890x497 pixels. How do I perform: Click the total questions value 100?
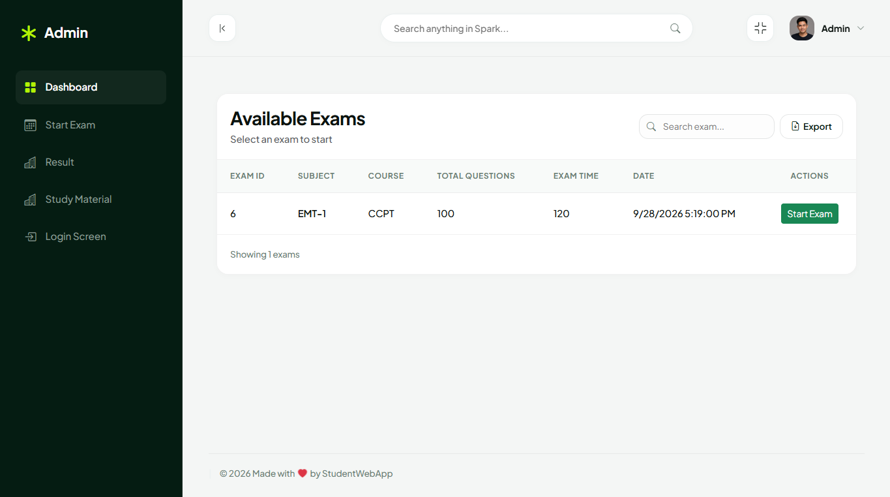coord(446,214)
